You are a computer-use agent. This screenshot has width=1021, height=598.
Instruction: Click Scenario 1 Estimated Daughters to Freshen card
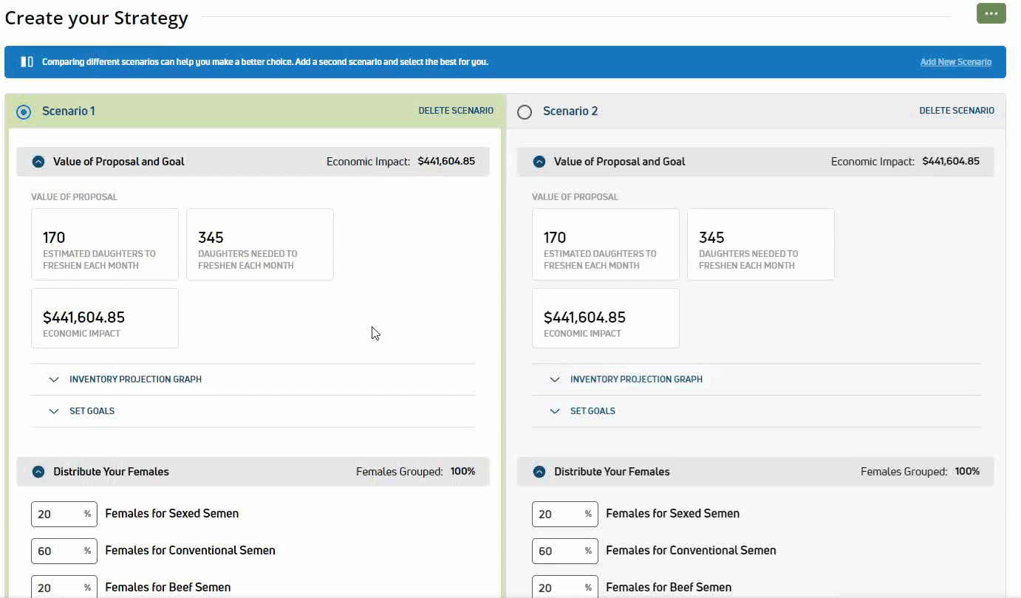[x=104, y=244]
